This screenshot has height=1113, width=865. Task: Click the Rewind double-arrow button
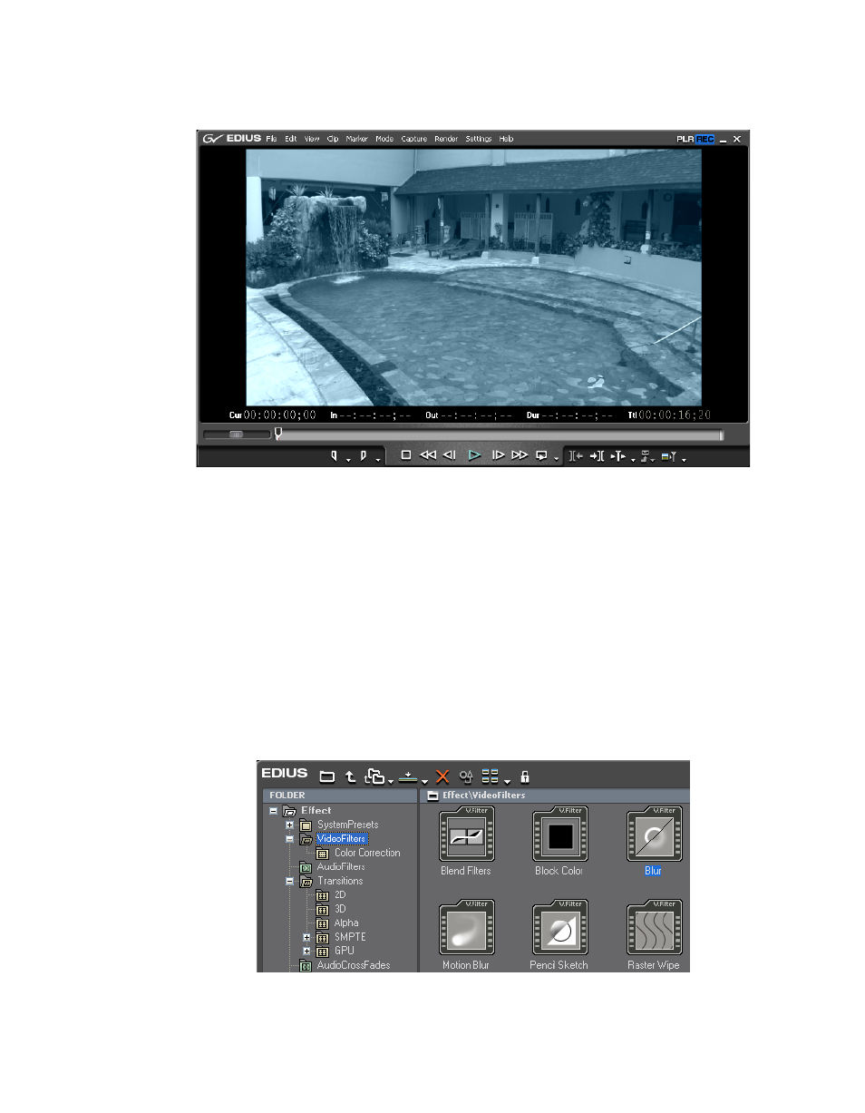point(428,455)
